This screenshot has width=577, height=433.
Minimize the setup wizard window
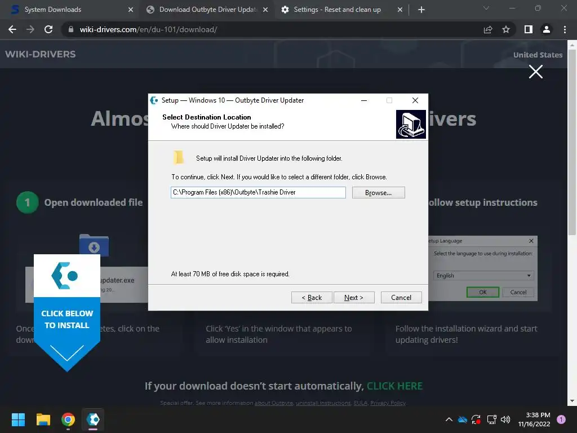(364, 100)
